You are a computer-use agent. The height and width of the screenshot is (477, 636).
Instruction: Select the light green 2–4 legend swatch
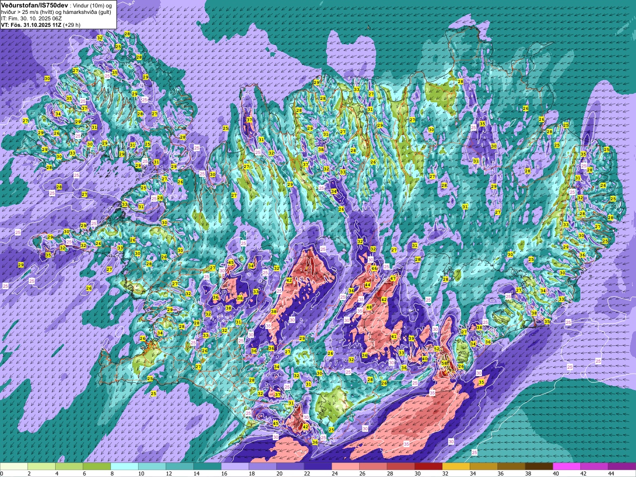(x=42, y=467)
